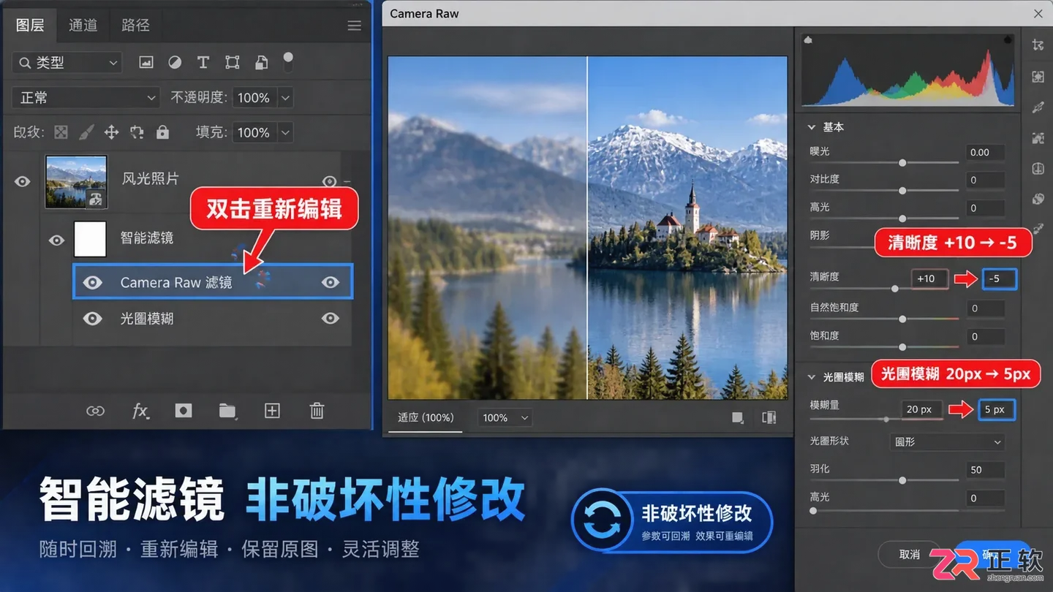The image size is (1053, 592).
Task: Switch to the 路径 tab
Action: point(135,25)
